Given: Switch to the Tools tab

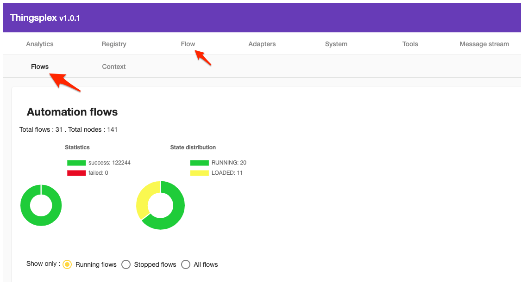Looking at the screenshot, I should pos(410,44).
